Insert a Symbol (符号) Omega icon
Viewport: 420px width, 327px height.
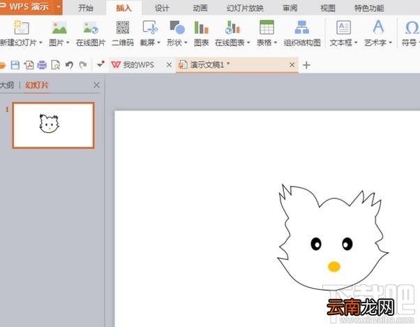(412, 27)
